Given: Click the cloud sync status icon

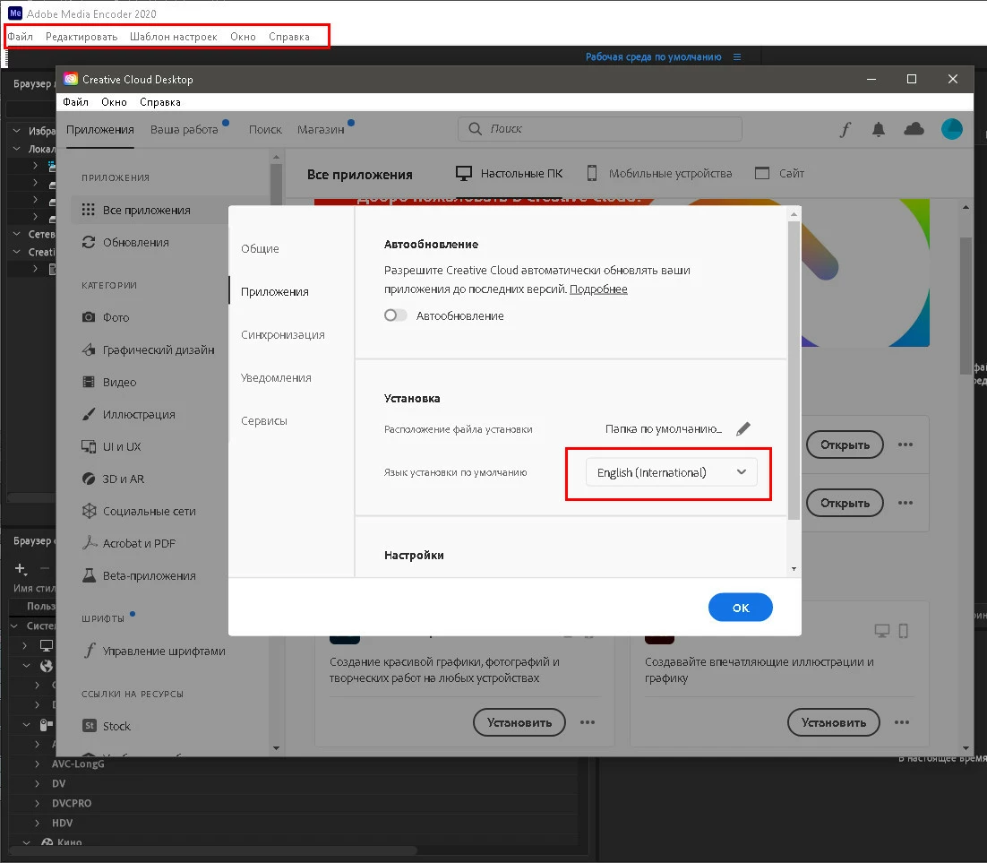Looking at the screenshot, I should 914,129.
